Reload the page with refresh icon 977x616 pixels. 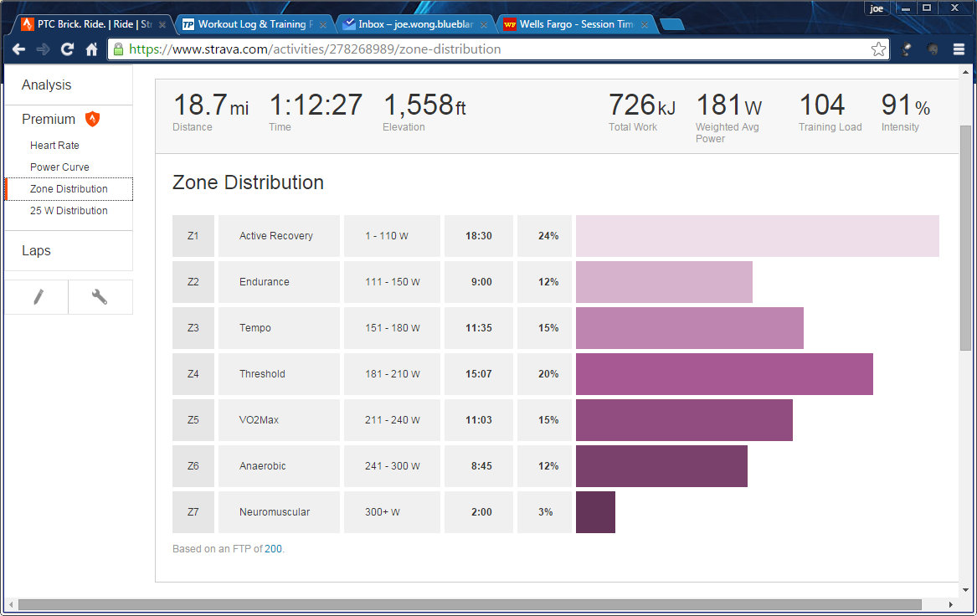pyautogui.click(x=67, y=49)
